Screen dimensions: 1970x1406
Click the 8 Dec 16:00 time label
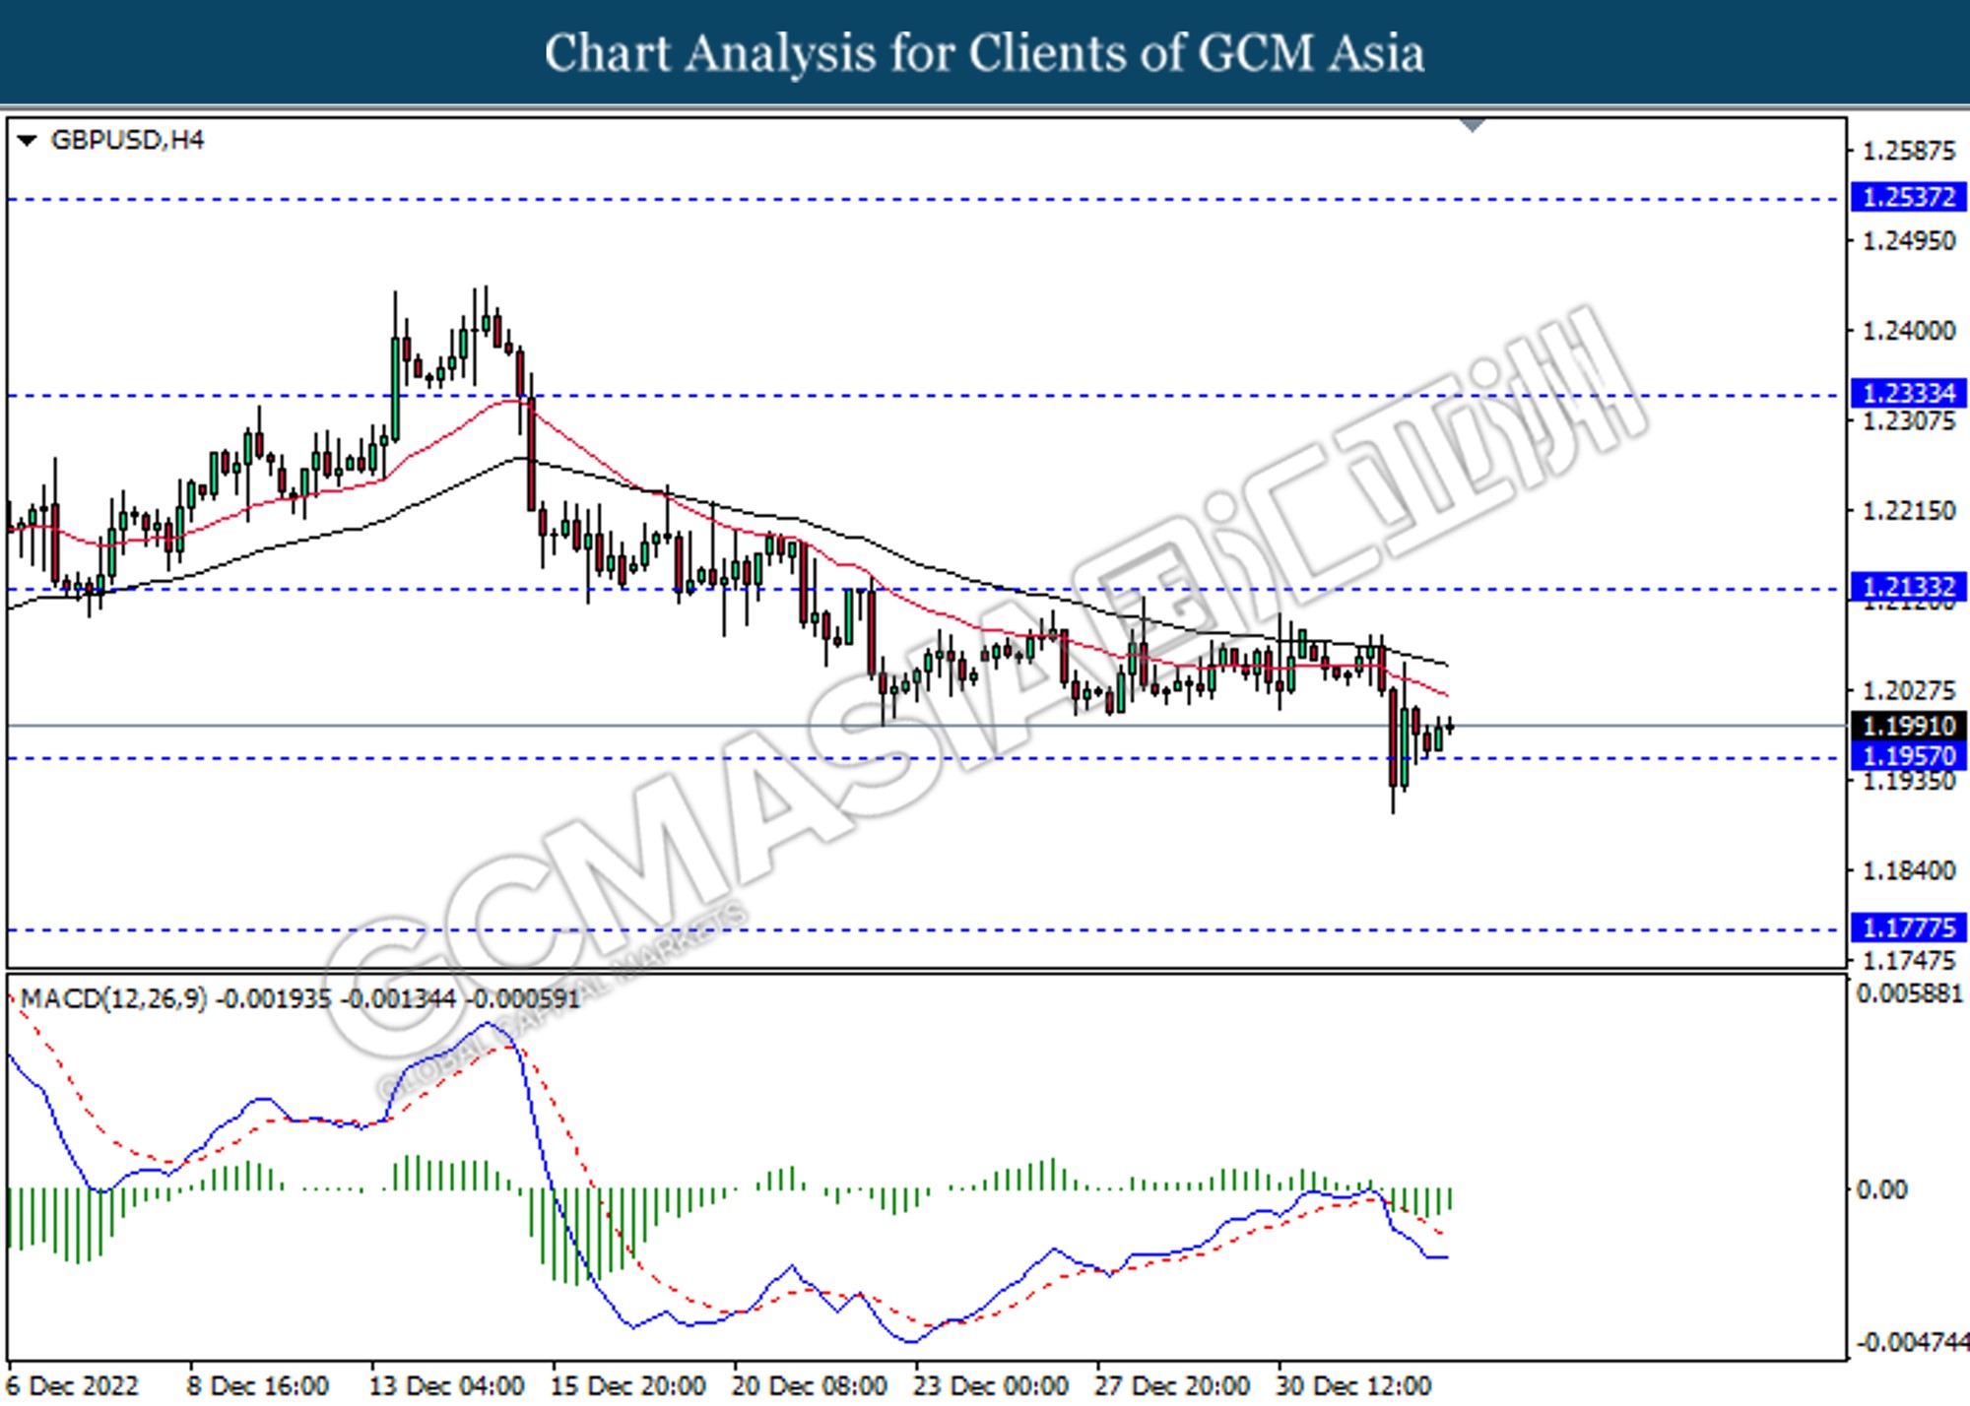[258, 1386]
